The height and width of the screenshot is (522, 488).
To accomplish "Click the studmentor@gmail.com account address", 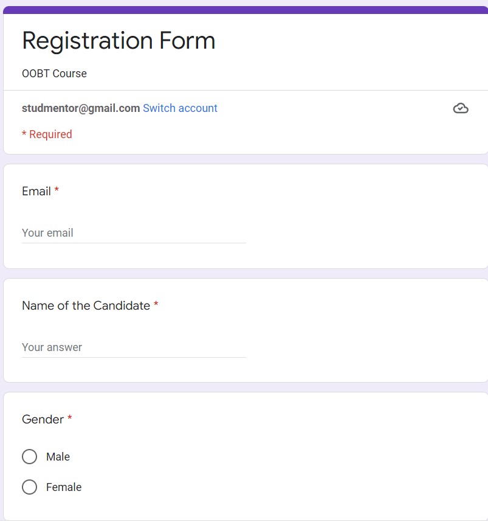I will (x=81, y=108).
